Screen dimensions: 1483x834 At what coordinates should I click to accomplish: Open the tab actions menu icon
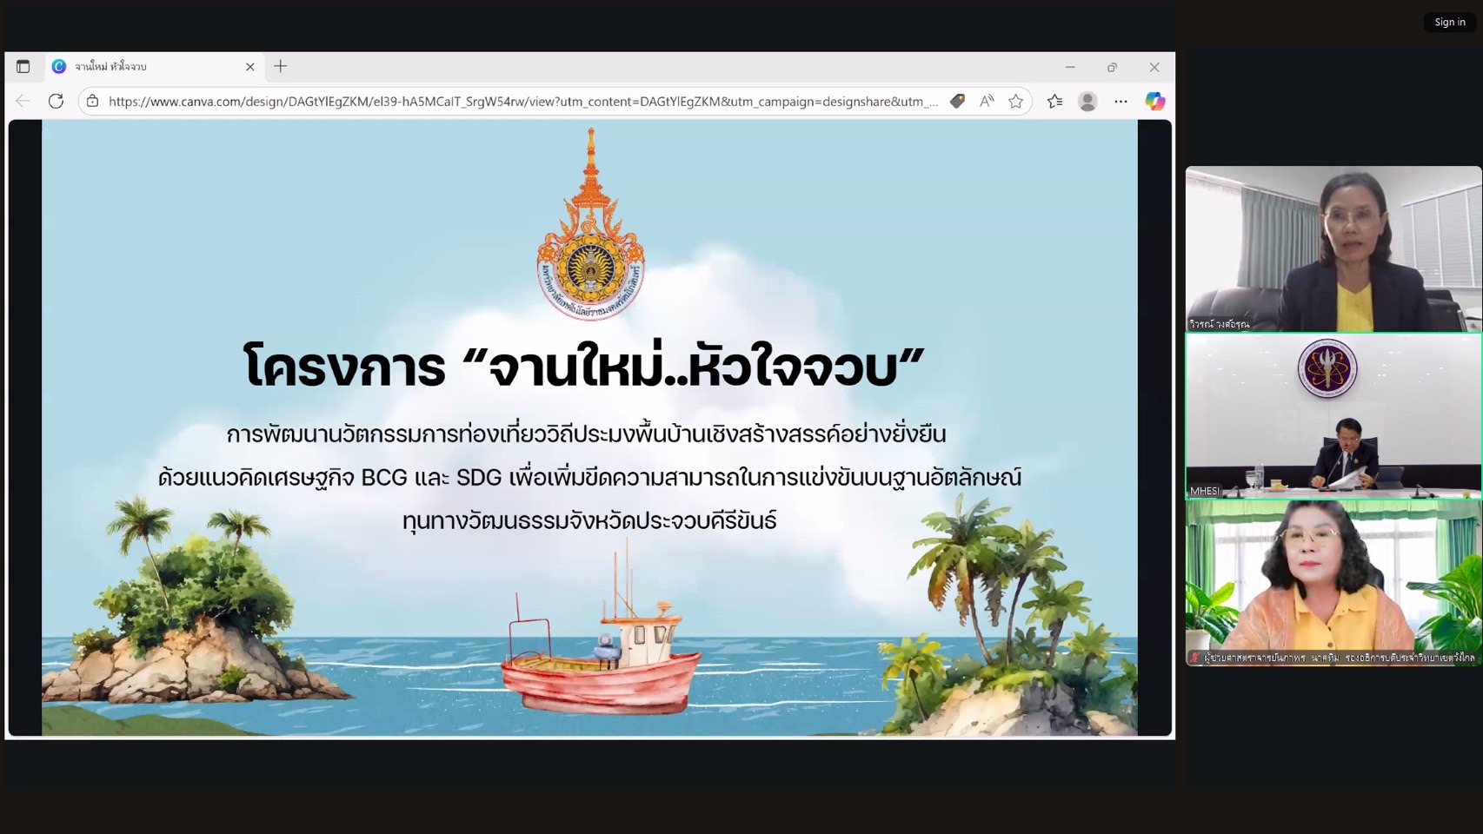(23, 66)
